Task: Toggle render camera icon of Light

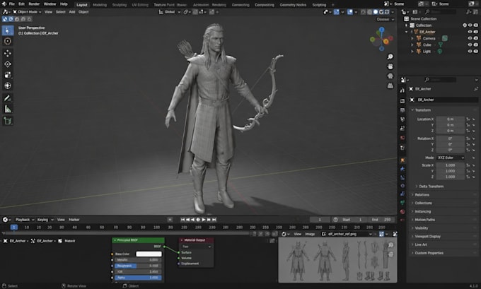Action: [x=476, y=51]
